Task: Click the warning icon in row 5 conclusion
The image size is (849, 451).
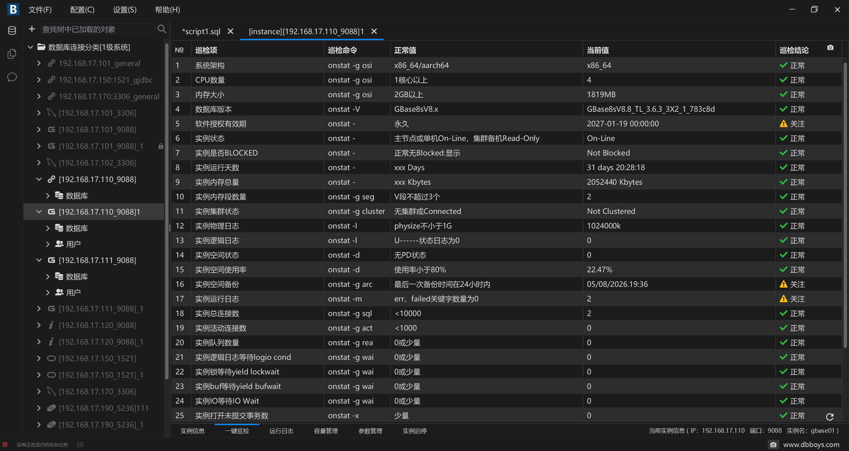Action: [x=784, y=124]
